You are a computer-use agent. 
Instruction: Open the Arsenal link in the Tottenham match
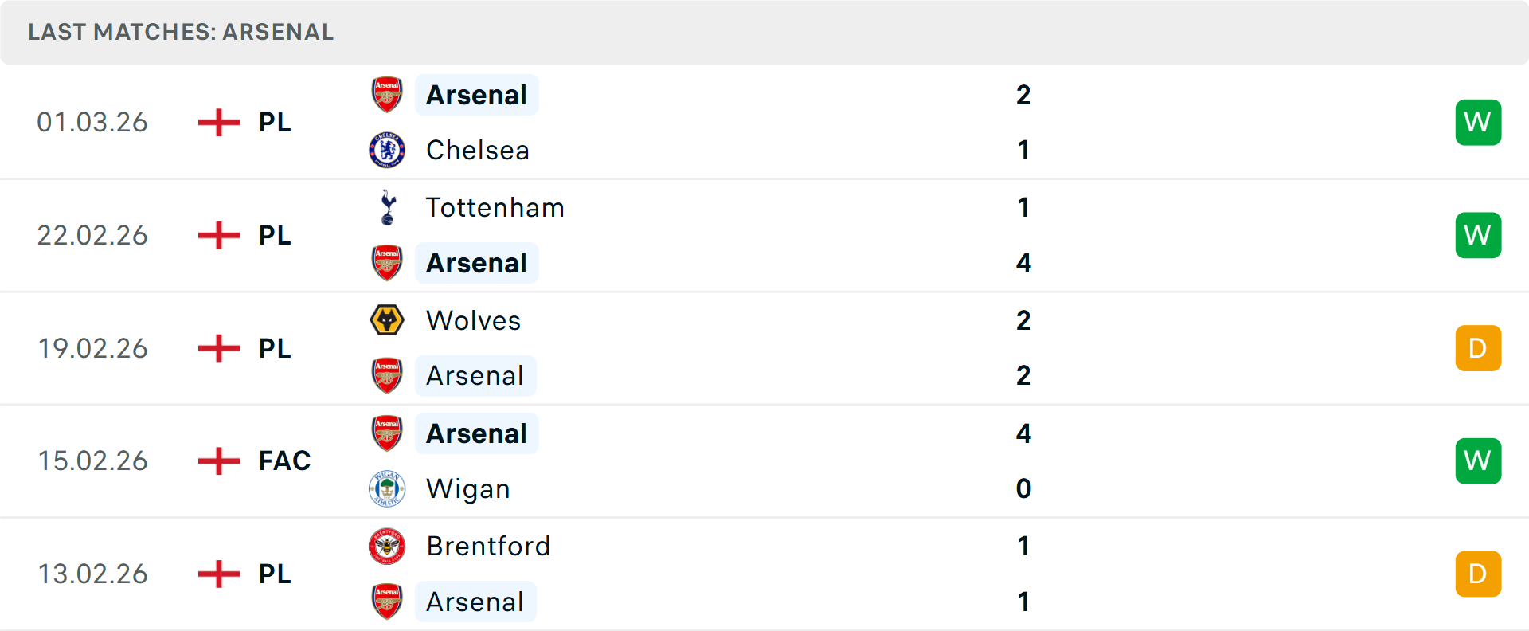476,262
